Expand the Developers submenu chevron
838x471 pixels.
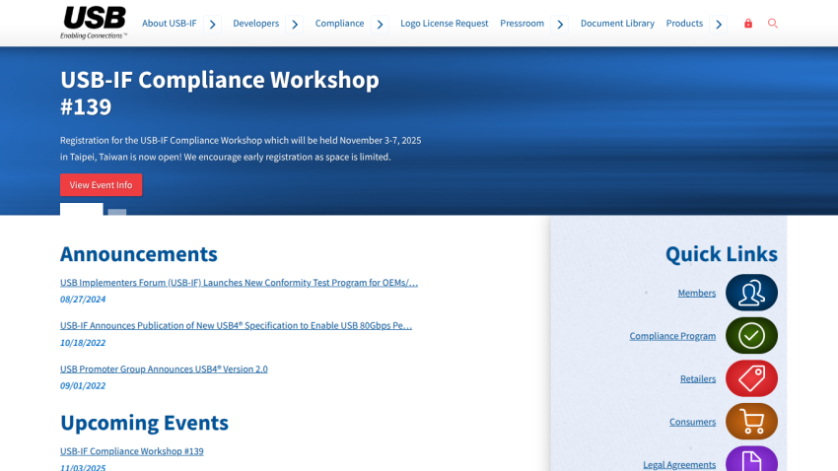click(295, 24)
